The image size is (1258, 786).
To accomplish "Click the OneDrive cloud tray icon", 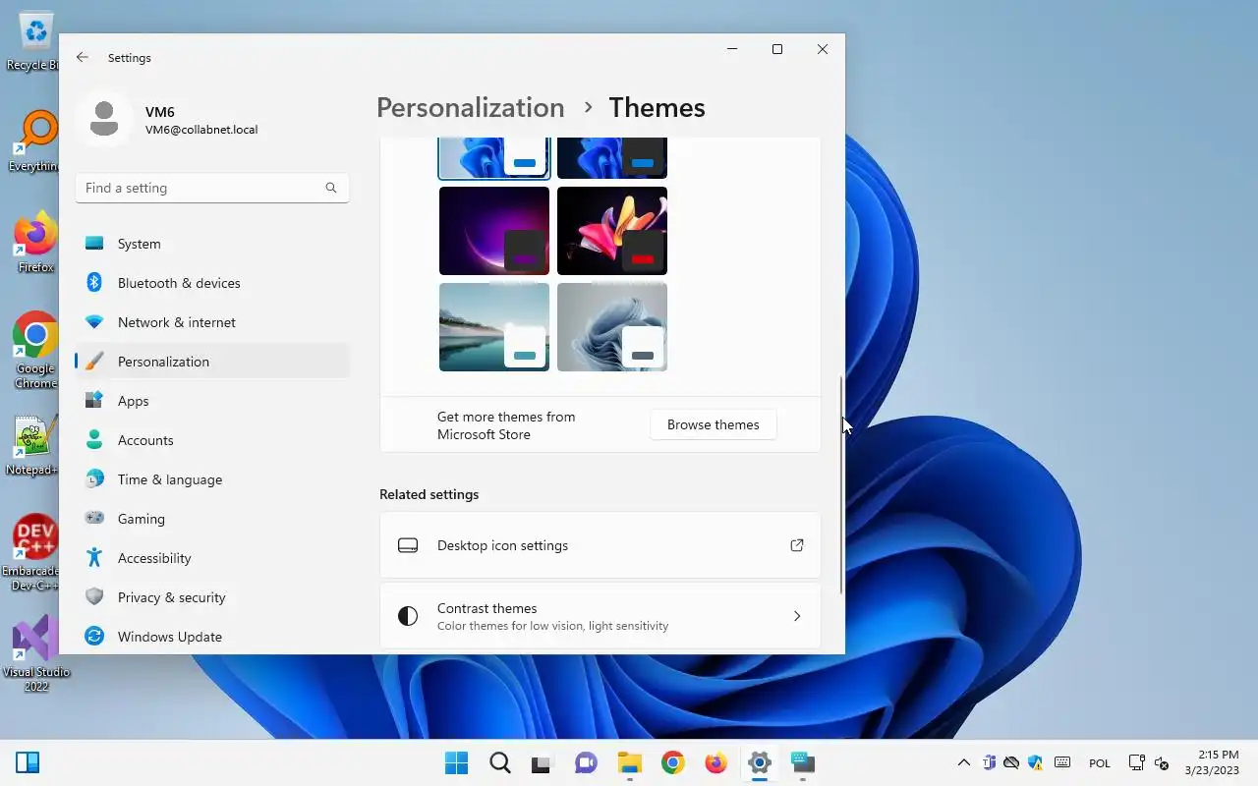I will tap(1011, 763).
